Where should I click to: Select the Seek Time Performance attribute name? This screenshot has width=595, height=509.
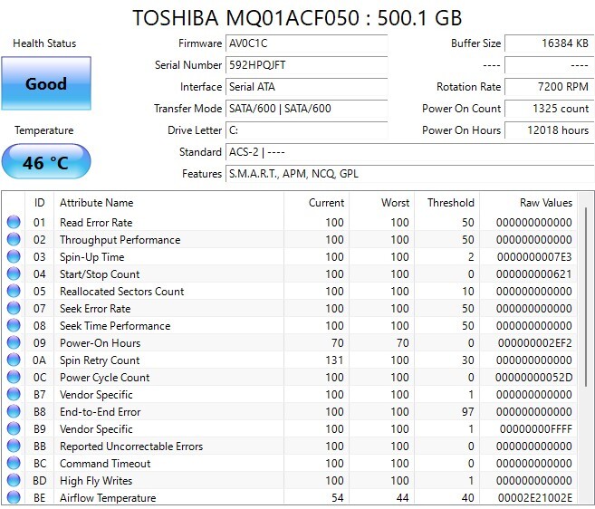tap(115, 326)
